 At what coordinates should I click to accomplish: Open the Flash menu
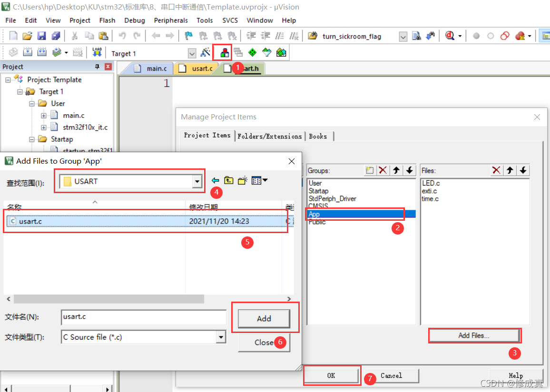[107, 20]
